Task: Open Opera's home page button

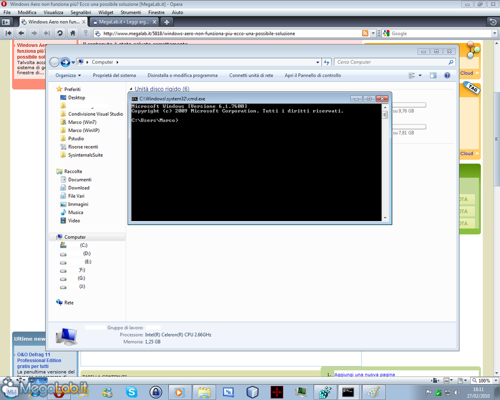Action: tap(72, 33)
